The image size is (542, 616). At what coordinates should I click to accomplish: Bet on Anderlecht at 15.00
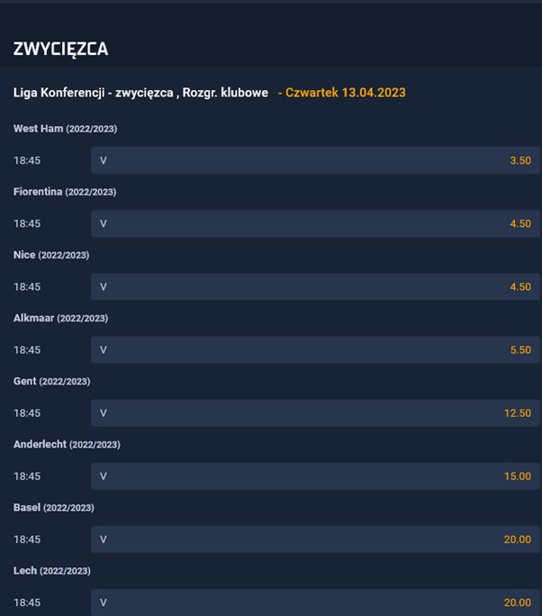(x=315, y=476)
